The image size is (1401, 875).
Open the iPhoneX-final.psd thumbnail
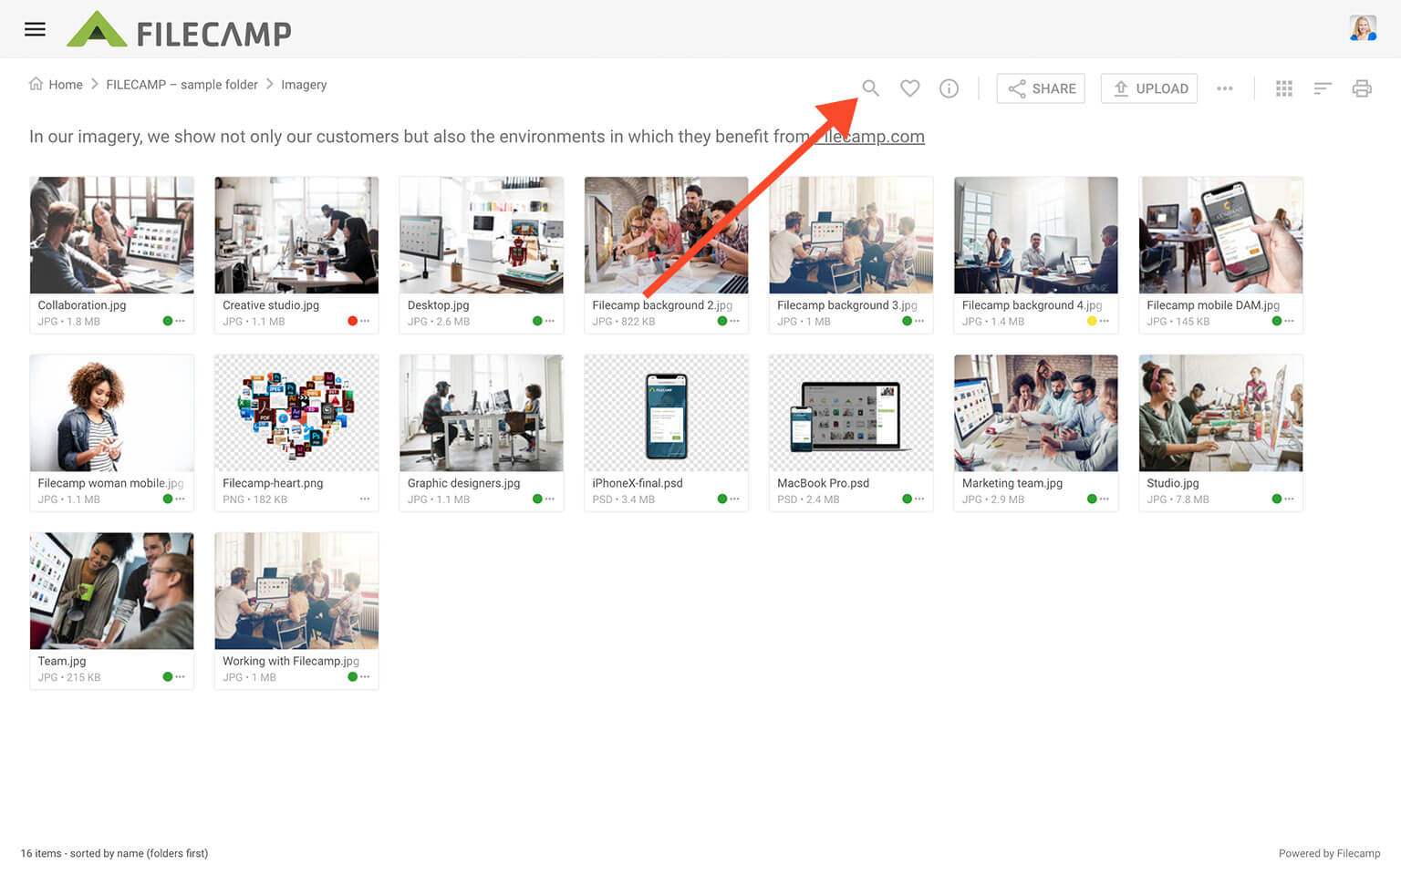click(x=666, y=413)
